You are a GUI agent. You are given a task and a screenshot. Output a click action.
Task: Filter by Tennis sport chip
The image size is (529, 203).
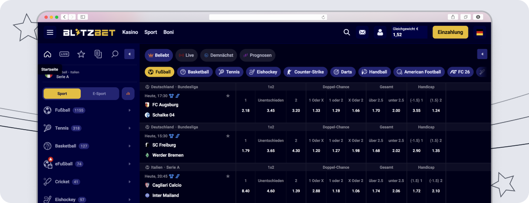(230, 71)
